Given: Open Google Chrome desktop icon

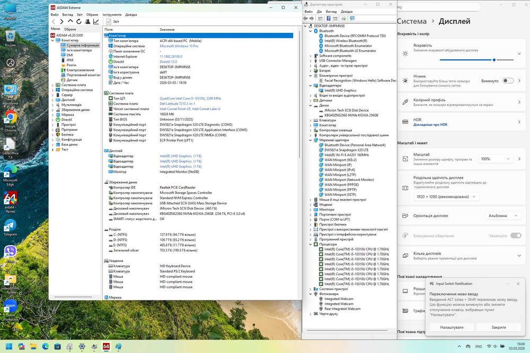Looking at the screenshot, I should pos(10,121).
